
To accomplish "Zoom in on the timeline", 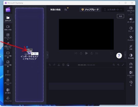I will click(x=118, y=65).
